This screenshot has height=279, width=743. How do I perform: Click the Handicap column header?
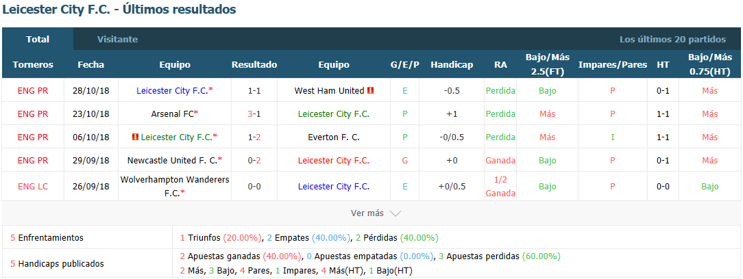(452, 65)
